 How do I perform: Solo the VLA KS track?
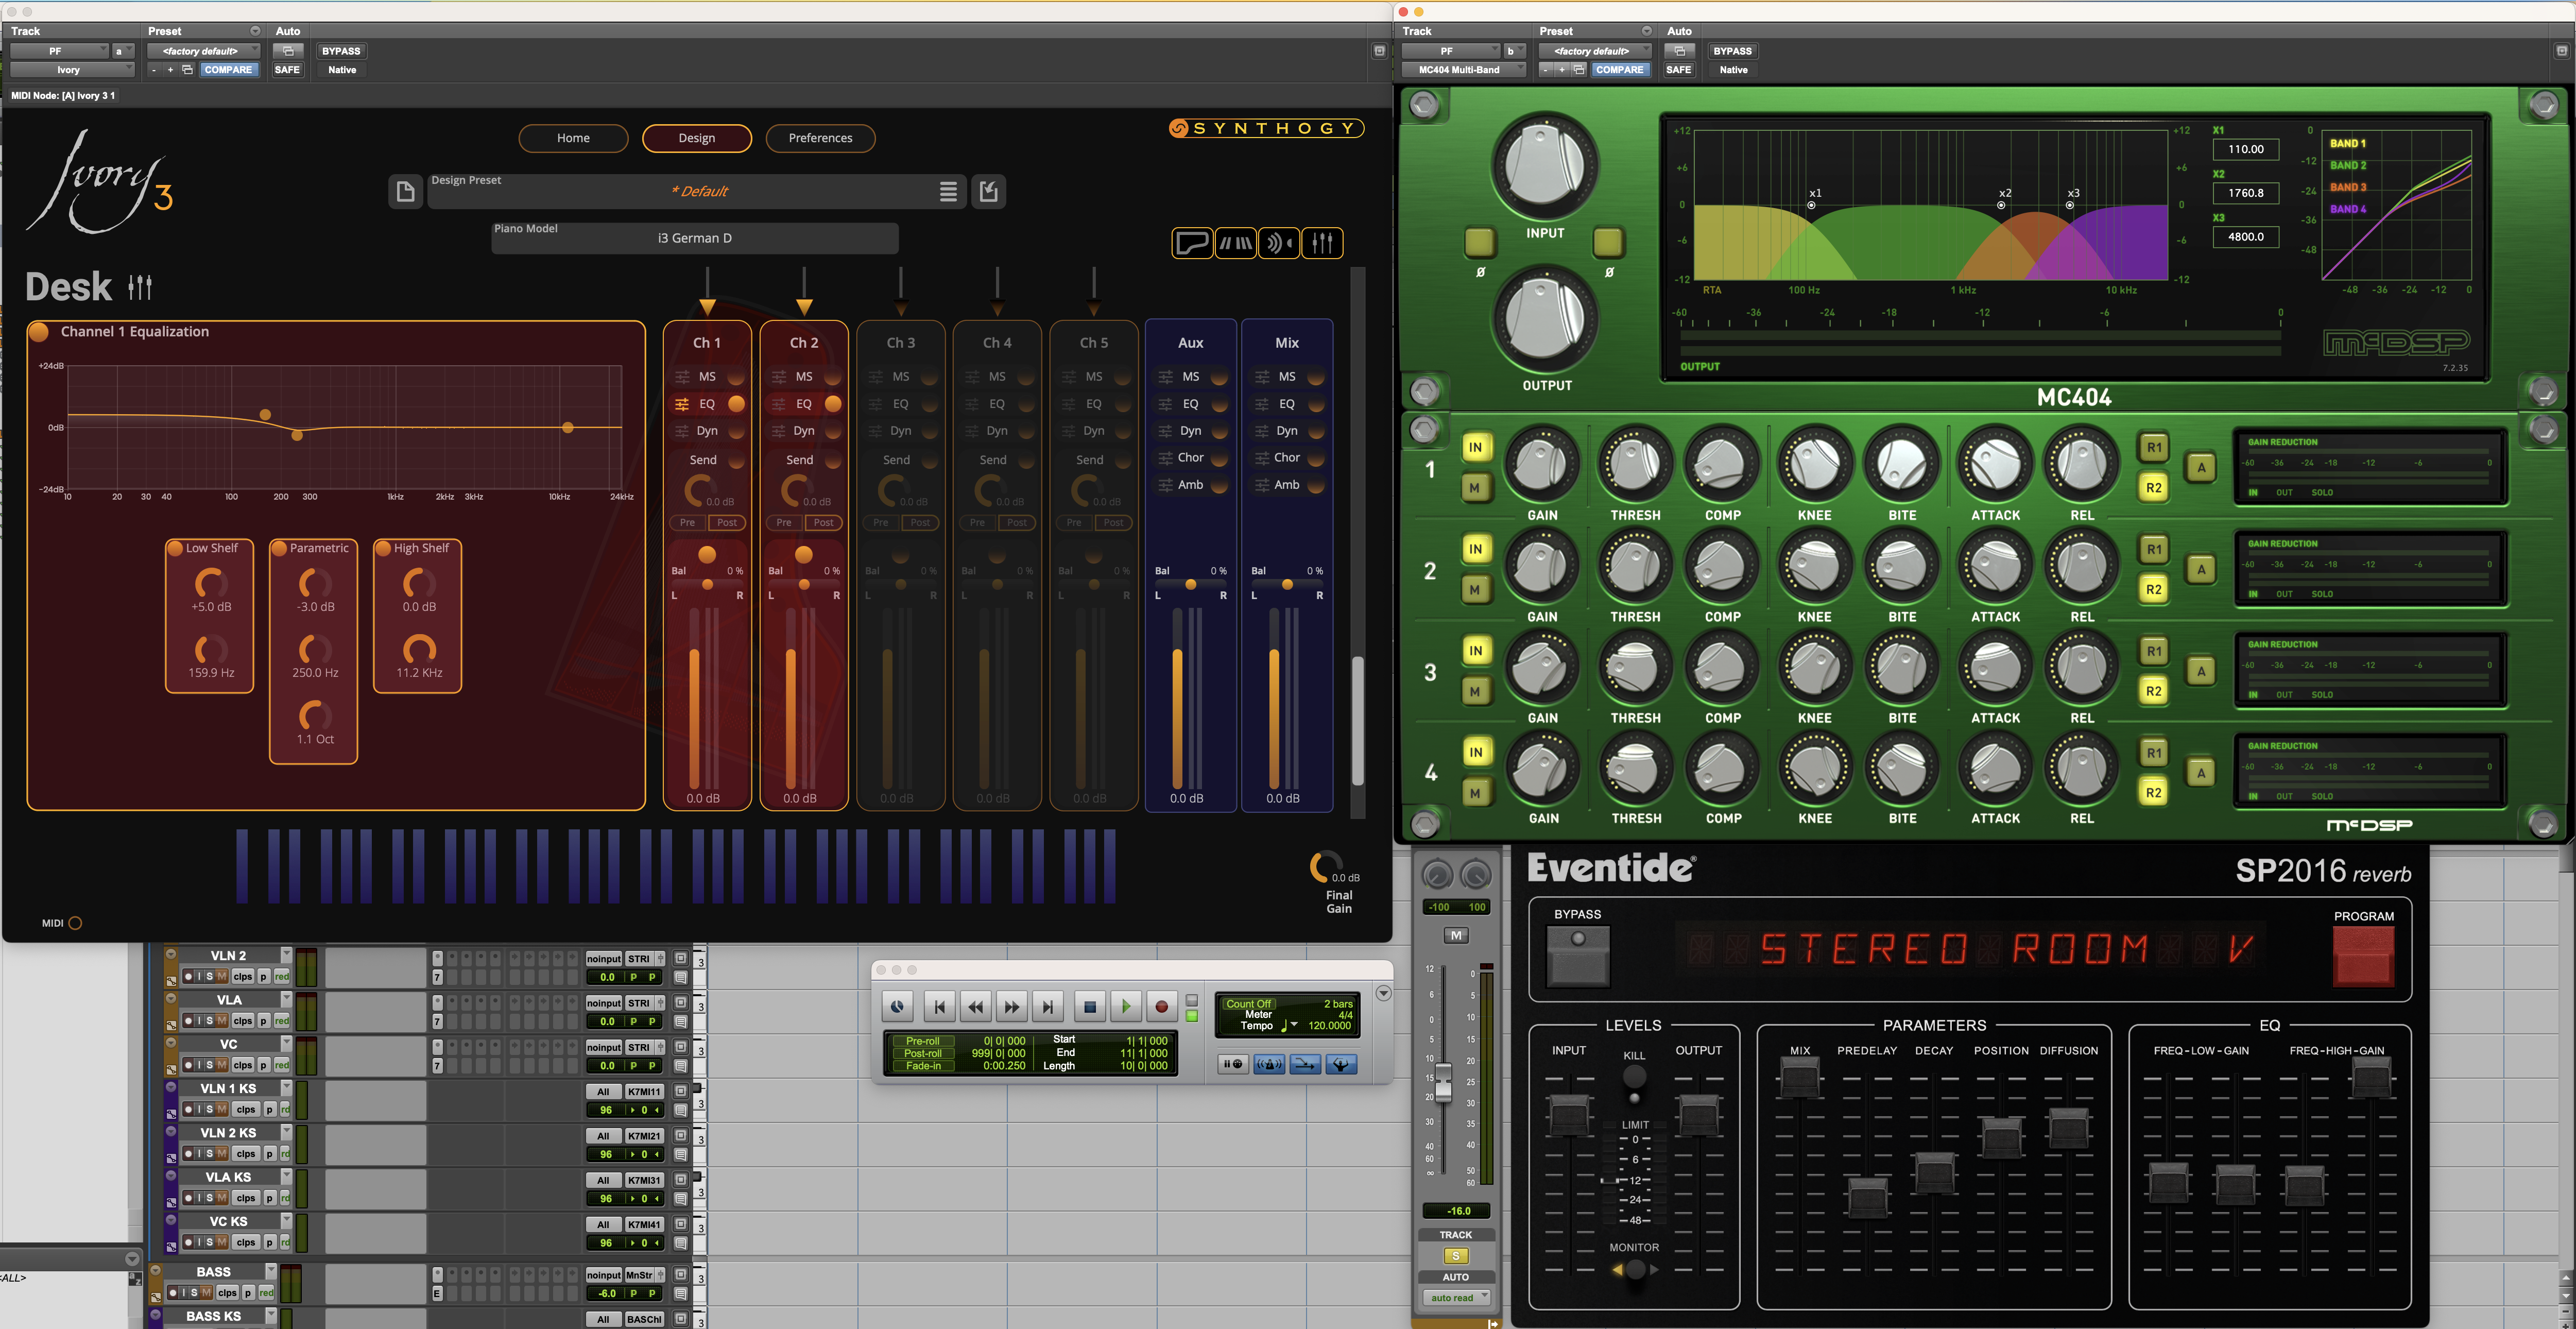click(209, 1198)
